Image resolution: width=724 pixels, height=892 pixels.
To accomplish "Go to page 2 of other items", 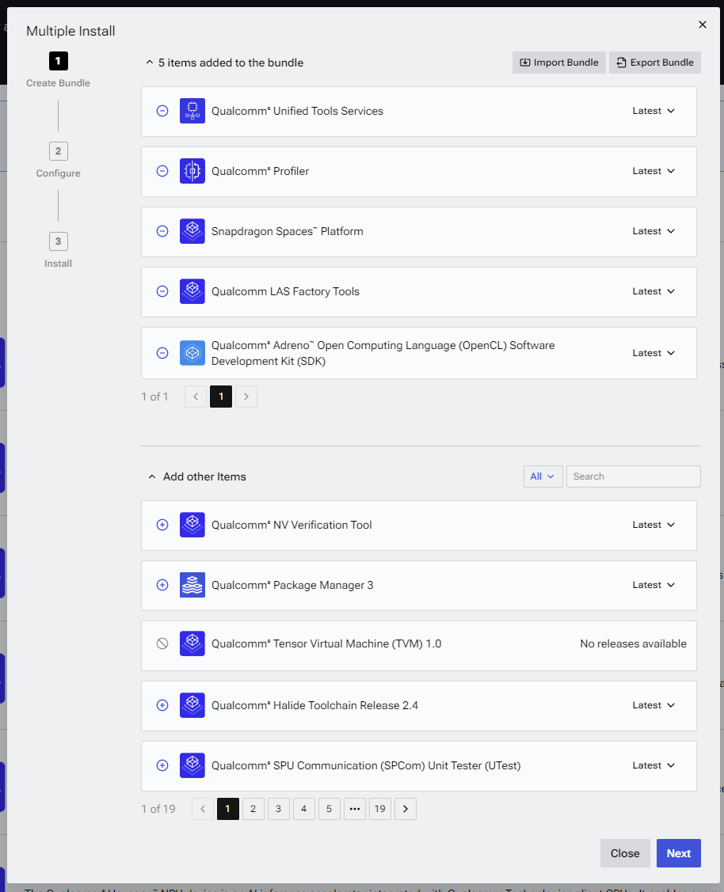I will coord(253,809).
